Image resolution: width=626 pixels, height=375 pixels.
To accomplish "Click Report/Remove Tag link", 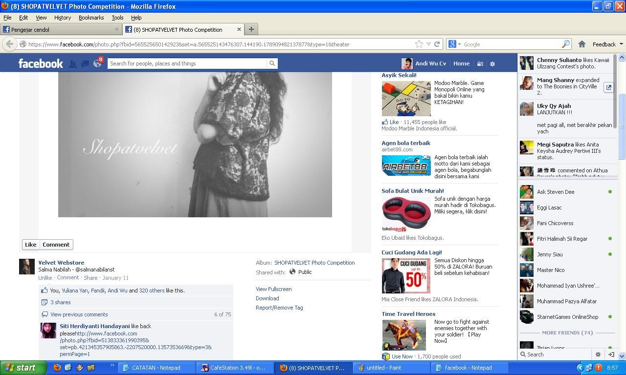I will coord(279,308).
